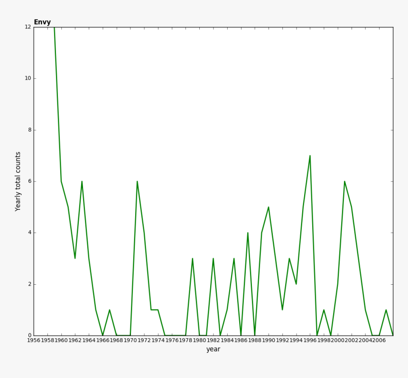
Task: Click the x-axis tick label '1990'
Action: pos(269,340)
